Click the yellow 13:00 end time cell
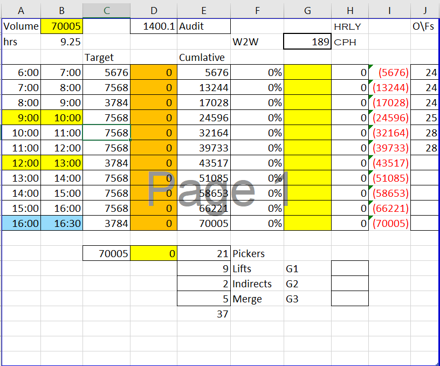The image size is (440, 366). tap(61, 163)
